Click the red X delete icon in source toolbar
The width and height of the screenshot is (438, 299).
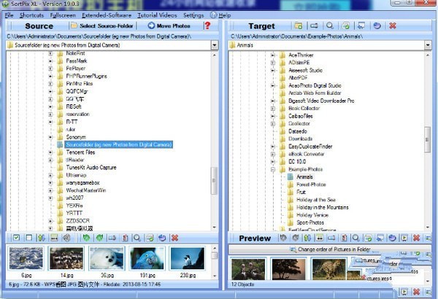pos(175,238)
